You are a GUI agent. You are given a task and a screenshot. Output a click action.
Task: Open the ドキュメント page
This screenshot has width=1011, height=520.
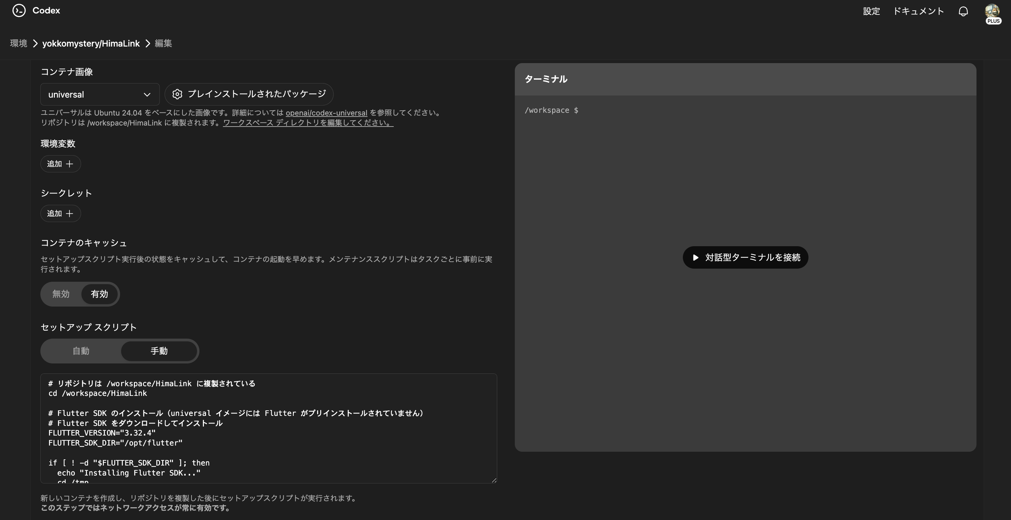tap(919, 11)
